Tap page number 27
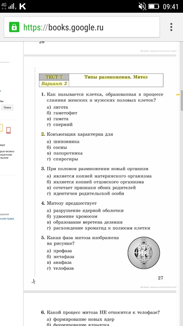Image resolution: width=183 pixels, height=326 pixels. [161, 278]
